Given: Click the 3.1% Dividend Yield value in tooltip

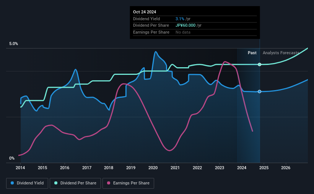Looking at the screenshot, I should [x=180, y=19].
